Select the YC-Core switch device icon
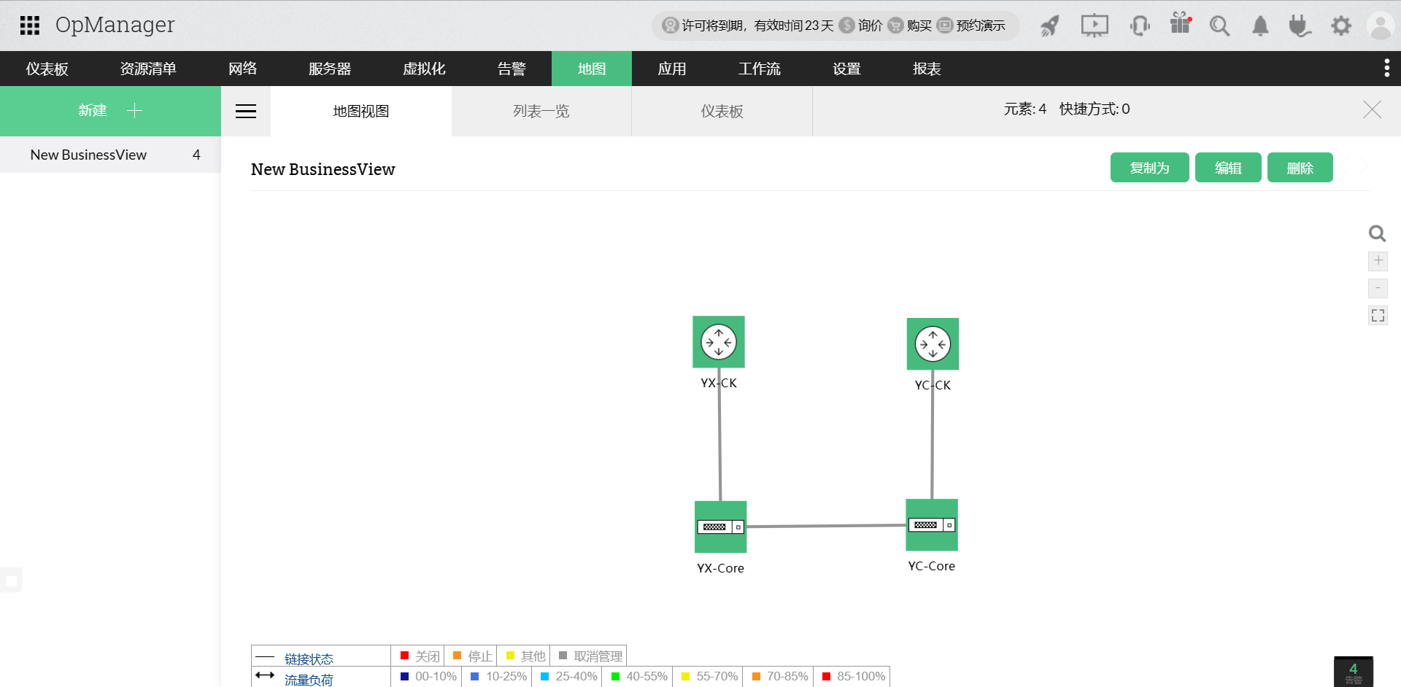 pos(932,525)
